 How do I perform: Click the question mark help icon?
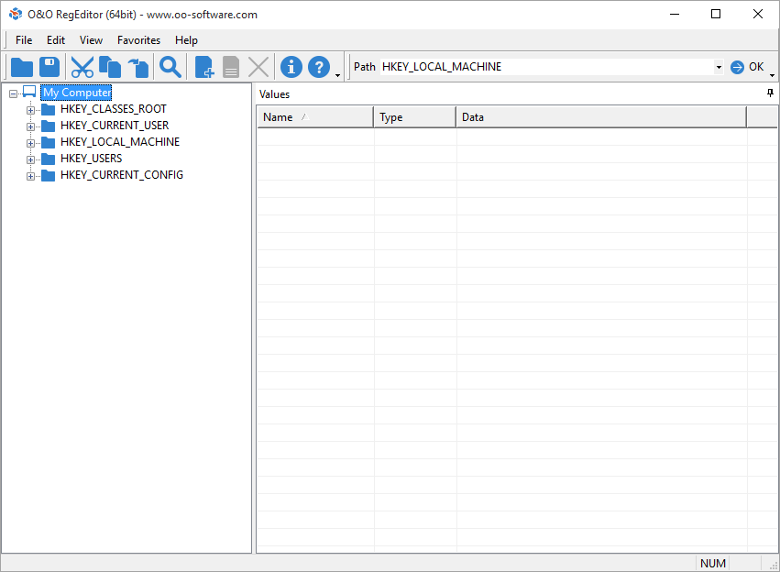click(318, 67)
